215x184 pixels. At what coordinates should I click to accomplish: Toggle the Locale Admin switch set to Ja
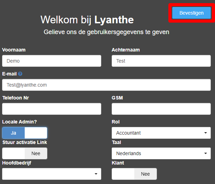pos(25,133)
